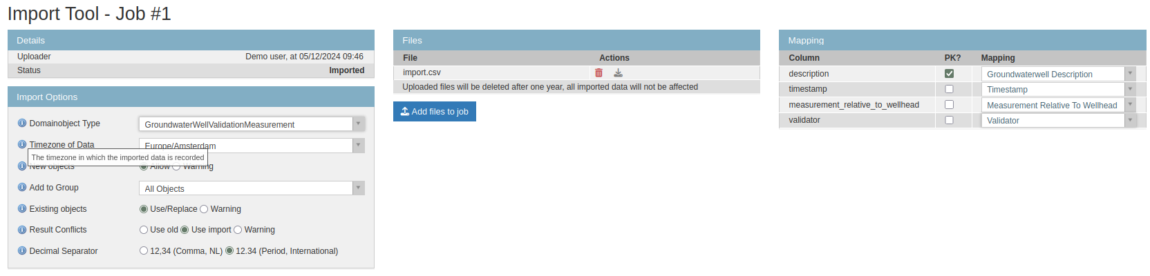Click the info icon beside Result Conflicts
1150x276 pixels.
tap(22, 230)
